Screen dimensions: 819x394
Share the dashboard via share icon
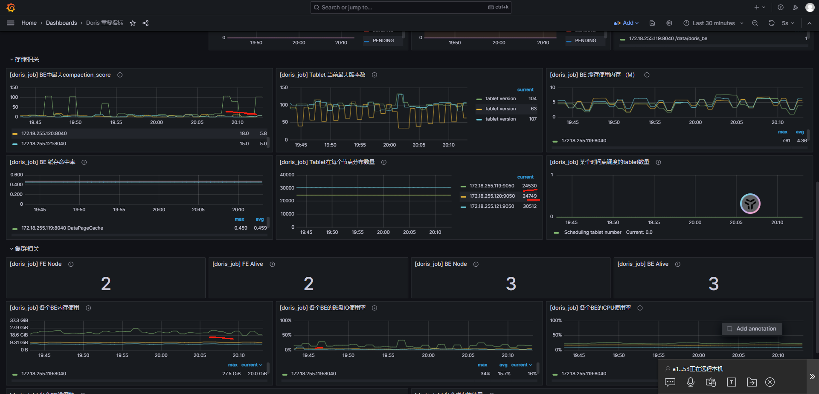[145, 23]
